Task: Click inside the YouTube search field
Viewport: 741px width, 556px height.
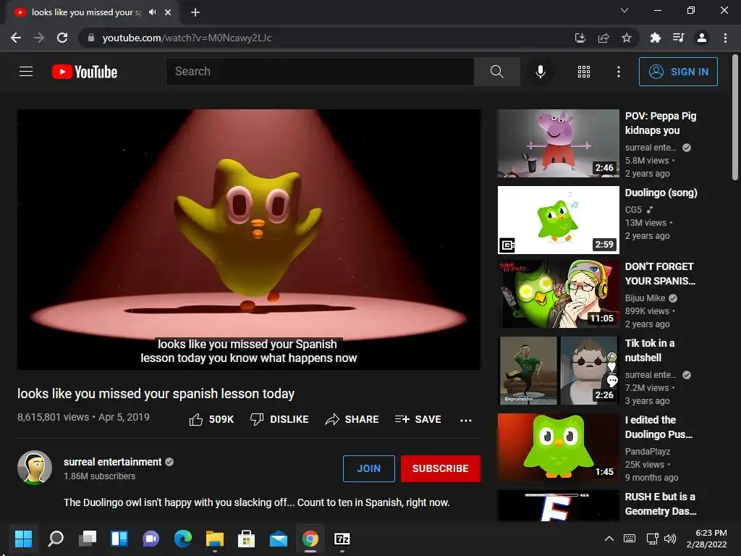Action: point(320,72)
